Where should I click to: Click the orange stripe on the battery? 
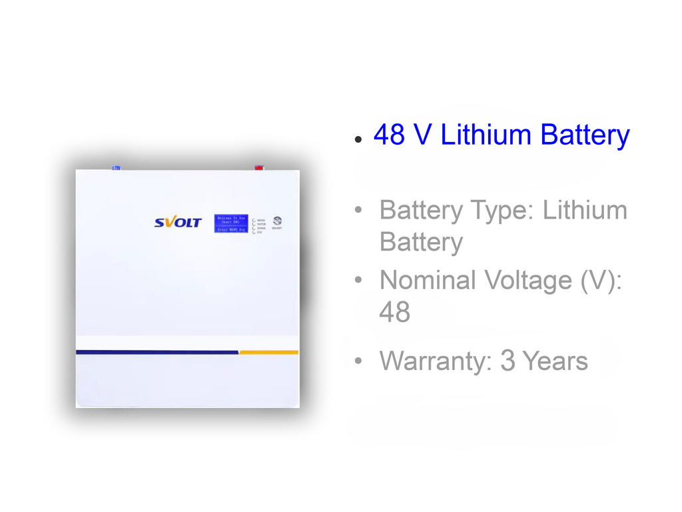(268, 352)
